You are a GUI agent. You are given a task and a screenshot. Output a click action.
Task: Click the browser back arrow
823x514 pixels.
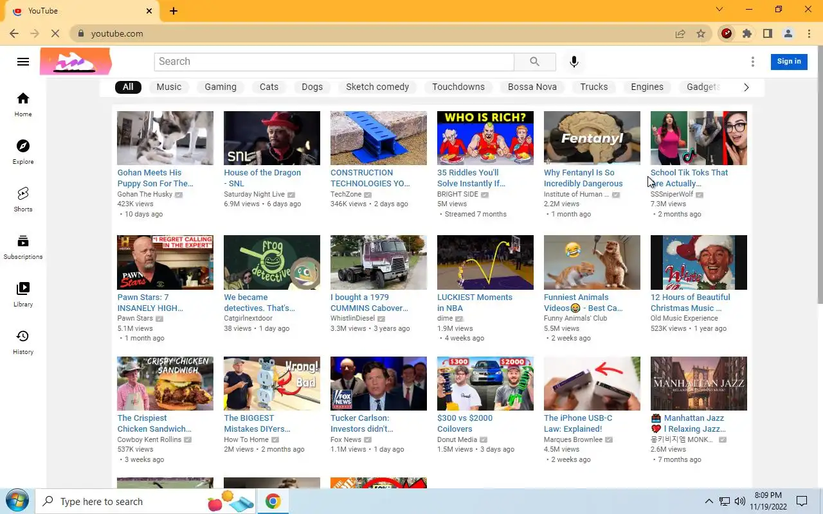[14, 33]
